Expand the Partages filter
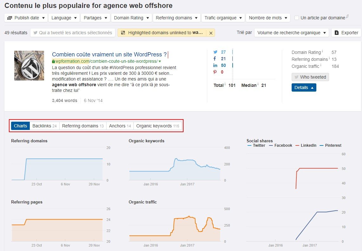 (x=95, y=18)
